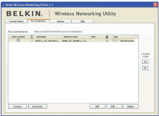Viewport: 159px width, 116px height.
Task: Click the Infrastructure type cell
Action: (x=127, y=41)
